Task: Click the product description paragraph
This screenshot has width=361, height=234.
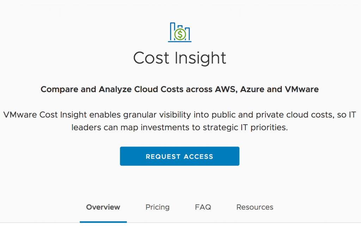Action: tap(180, 121)
